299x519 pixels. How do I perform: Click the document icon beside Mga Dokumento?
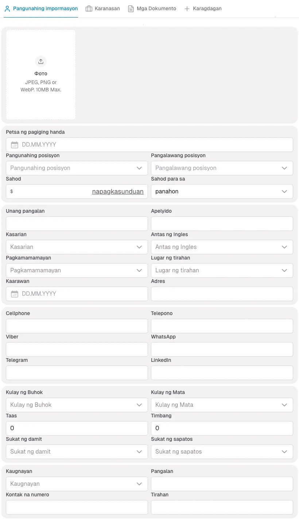131,8
